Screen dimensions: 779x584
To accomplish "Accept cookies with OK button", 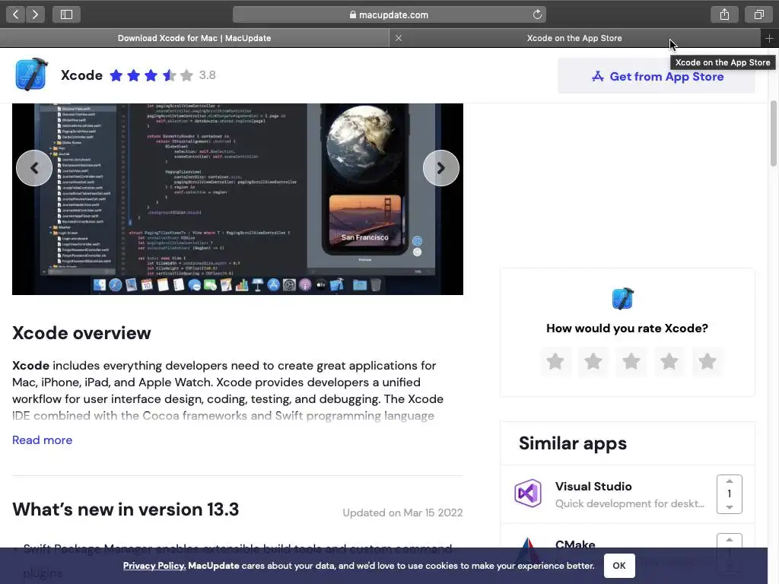I will (619, 566).
